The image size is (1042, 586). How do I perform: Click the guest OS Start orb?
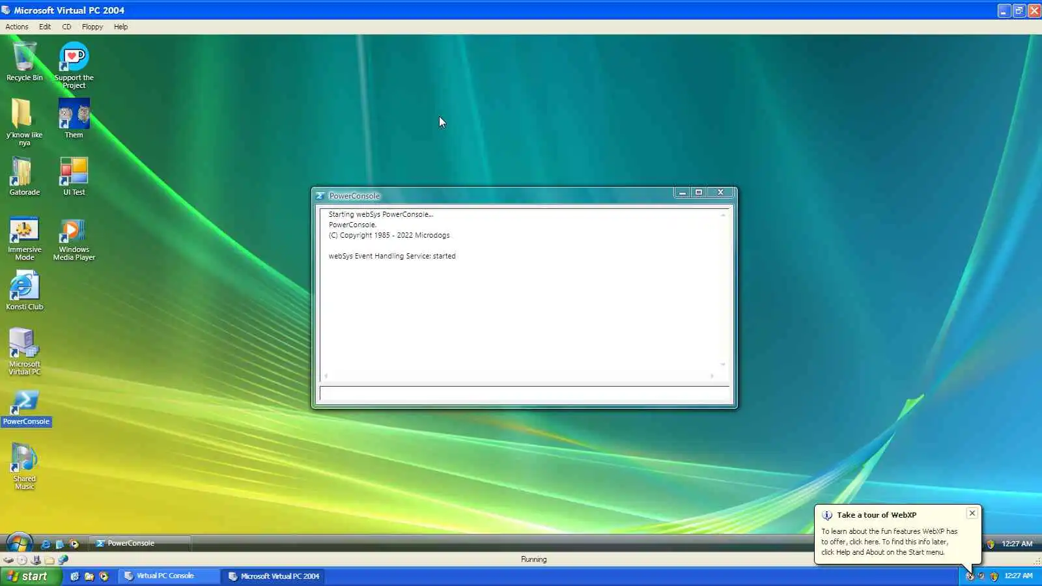pyautogui.click(x=19, y=543)
